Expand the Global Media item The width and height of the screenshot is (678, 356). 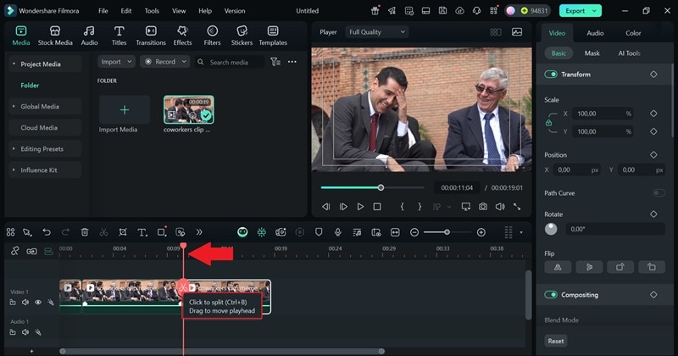[14, 107]
